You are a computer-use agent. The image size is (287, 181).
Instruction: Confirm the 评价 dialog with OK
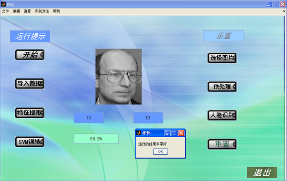tap(161, 151)
